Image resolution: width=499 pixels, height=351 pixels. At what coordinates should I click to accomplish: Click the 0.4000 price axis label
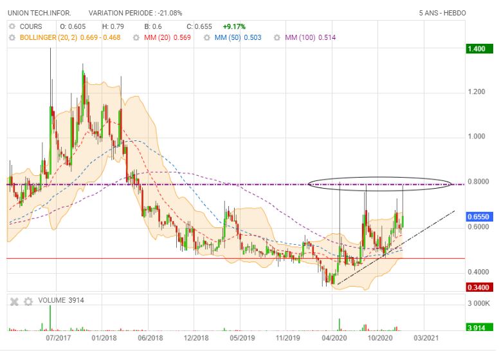coord(478,272)
